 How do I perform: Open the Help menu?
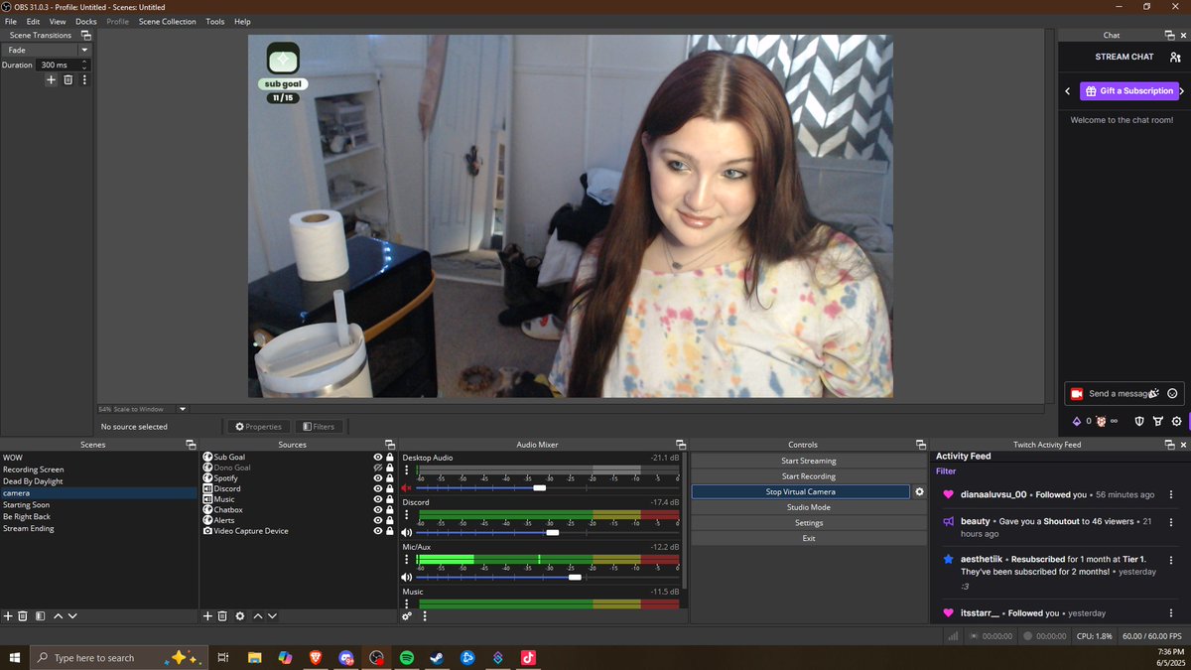[242, 21]
